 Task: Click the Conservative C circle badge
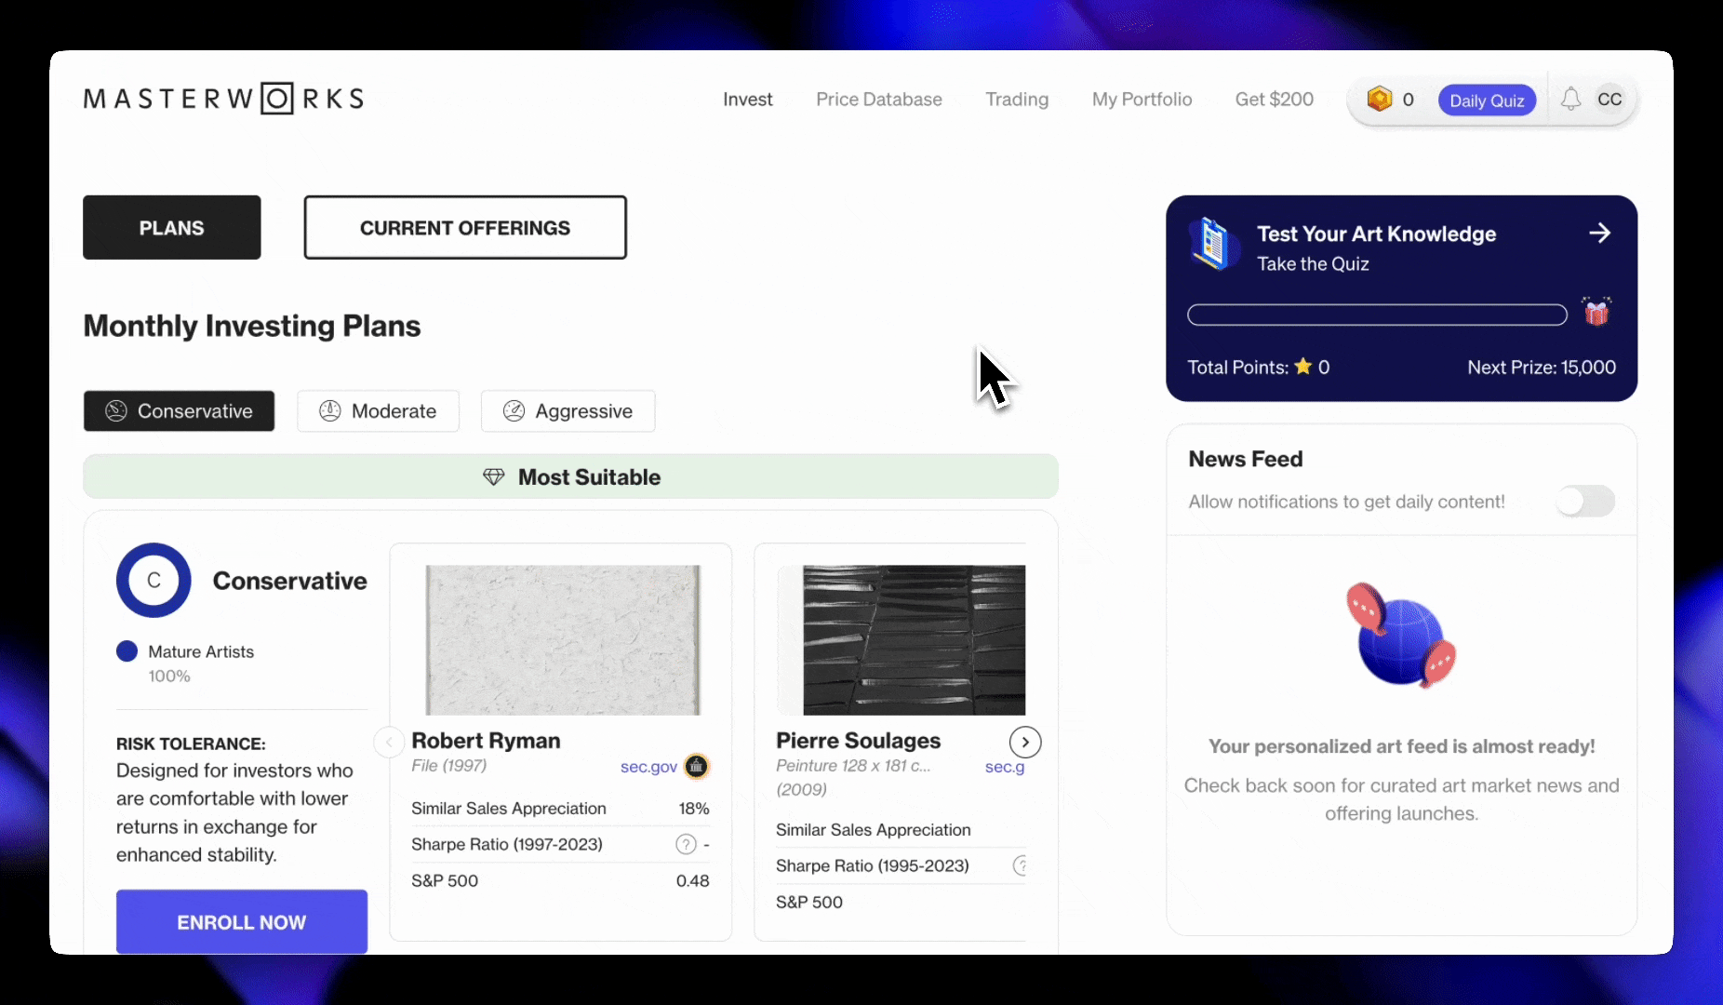point(154,580)
